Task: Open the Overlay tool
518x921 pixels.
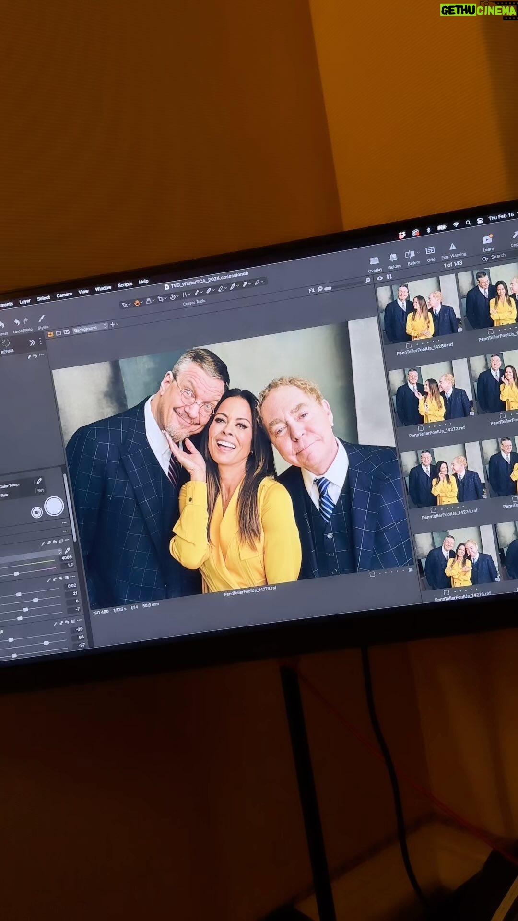Action: (x=374, y=261)
